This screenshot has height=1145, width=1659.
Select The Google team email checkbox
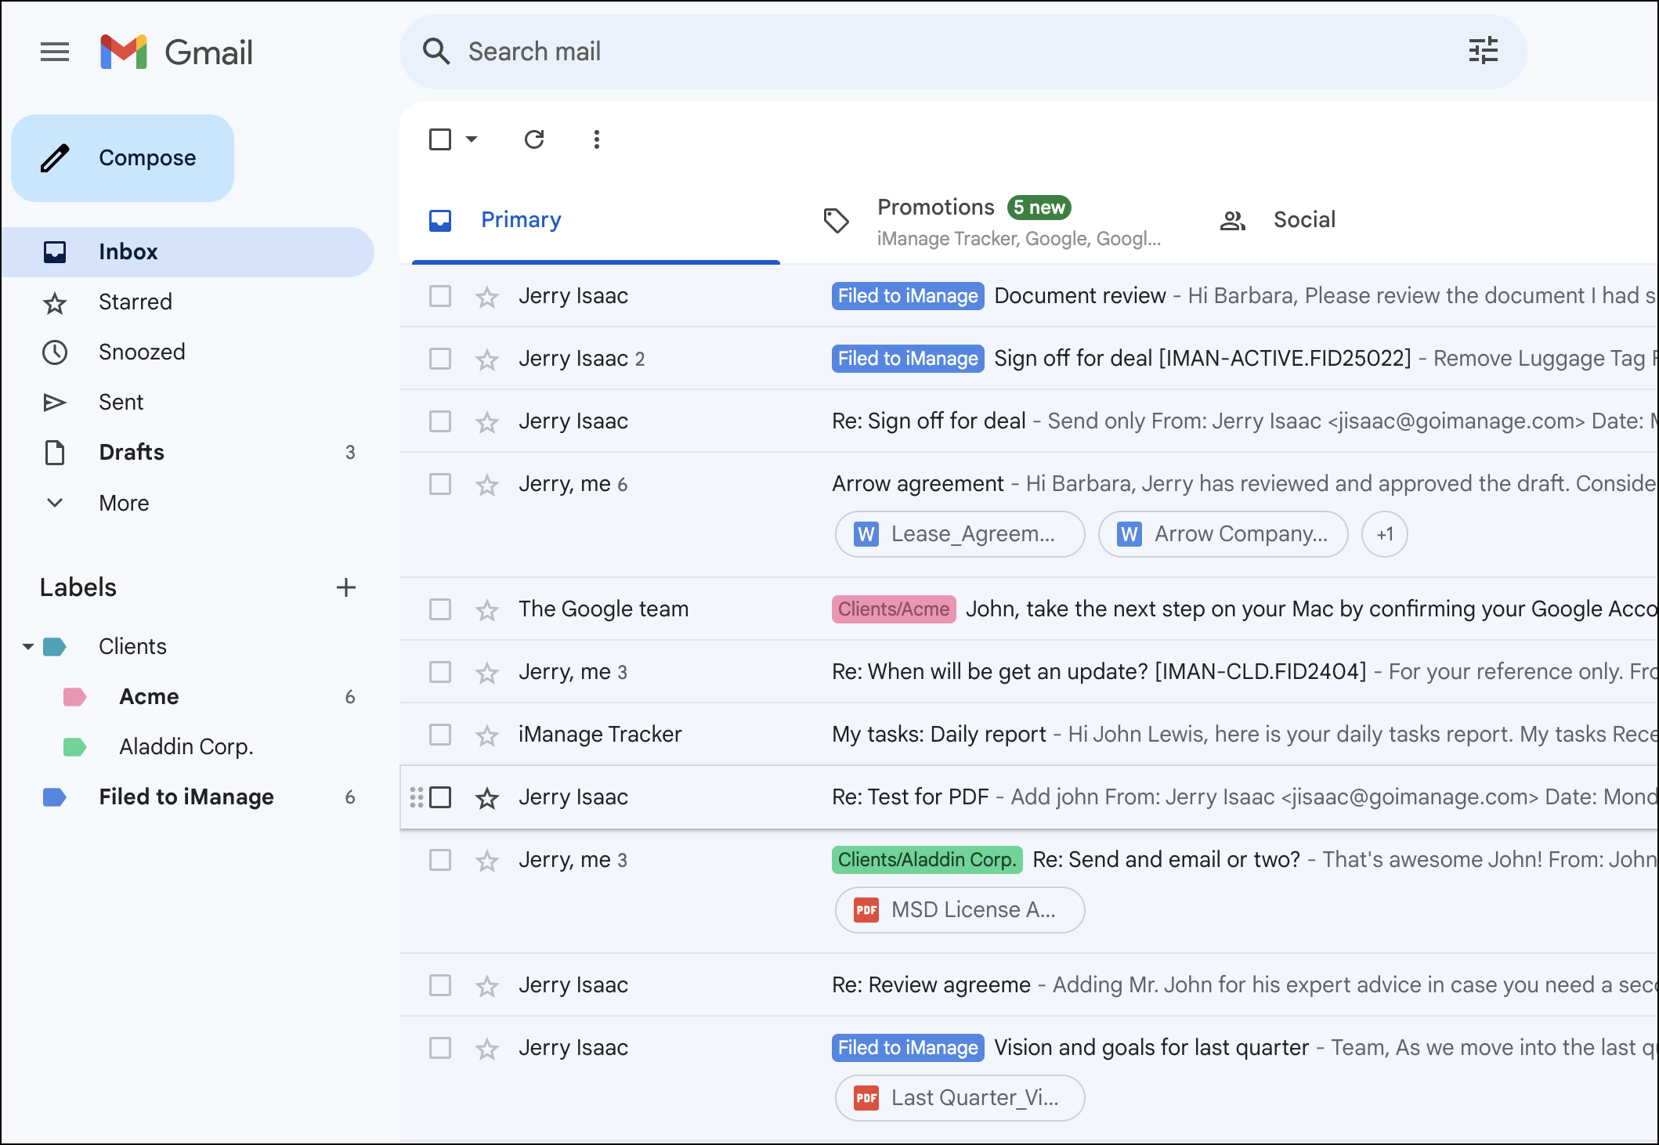pyautogui.click(x=440, y=609)
